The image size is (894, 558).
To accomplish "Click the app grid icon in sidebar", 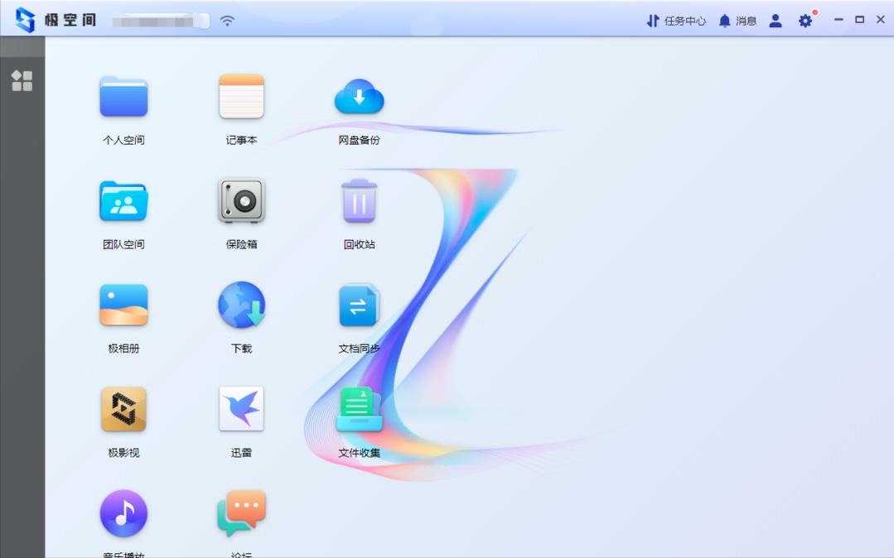I will (22, 80).
